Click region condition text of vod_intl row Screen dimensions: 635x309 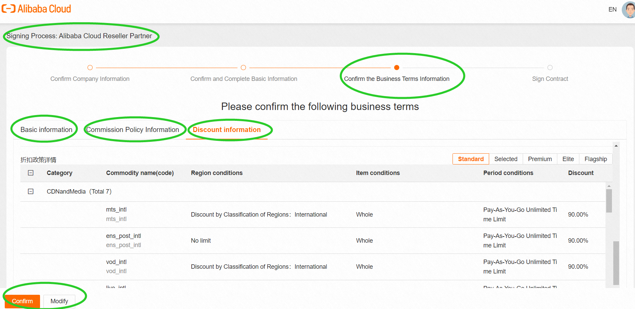pos(259,267)
